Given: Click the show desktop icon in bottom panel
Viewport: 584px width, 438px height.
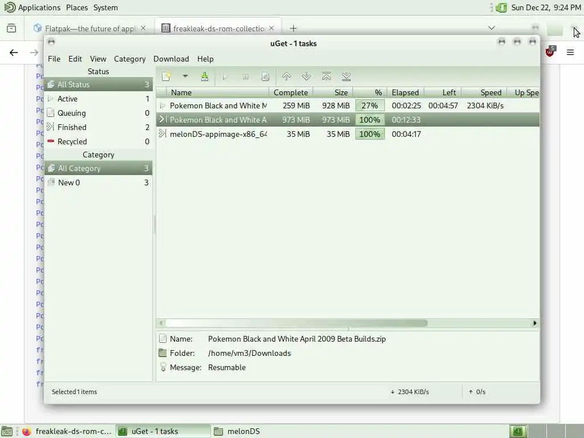Looking at the screenshot, I should (7, 431).
